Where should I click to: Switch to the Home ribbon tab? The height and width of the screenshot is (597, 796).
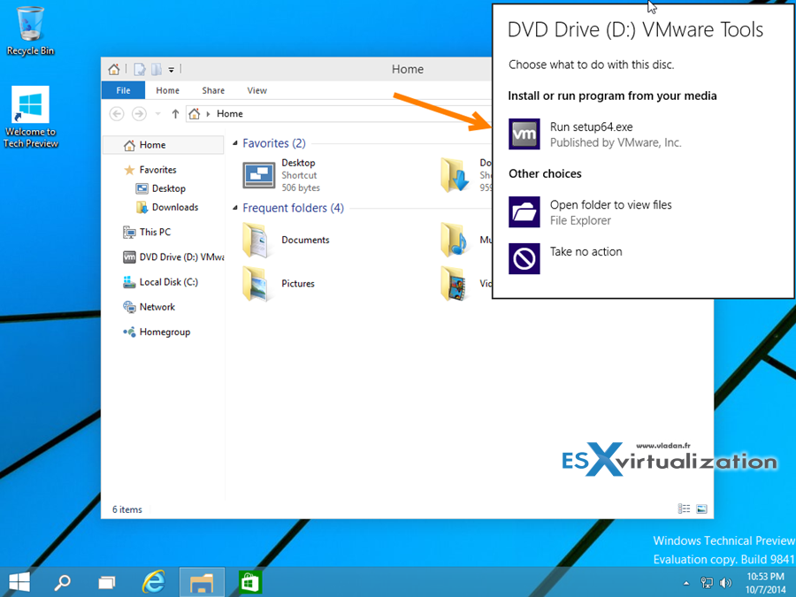click(x=167, y=90)
